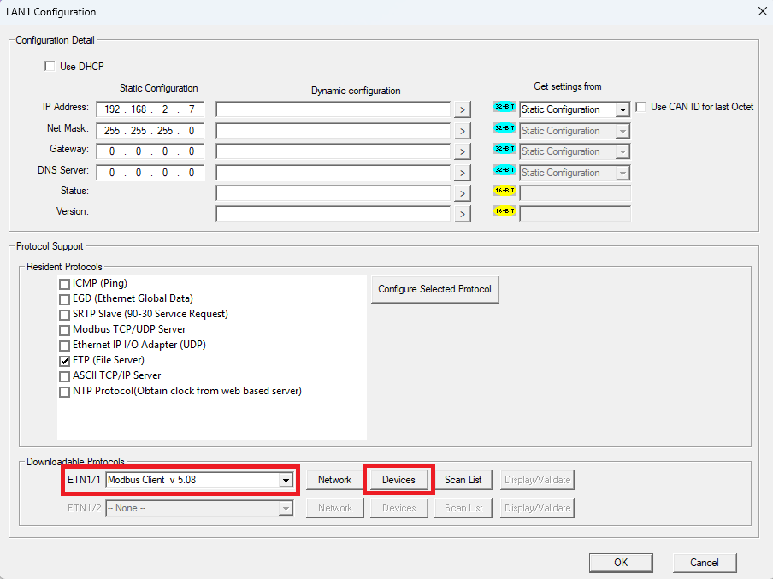Viewport: 773px width, 579px height.
Task: Enable Modbus TCP/UDP Server protocol
Action: pyautogui.click(x=65, y=330)
